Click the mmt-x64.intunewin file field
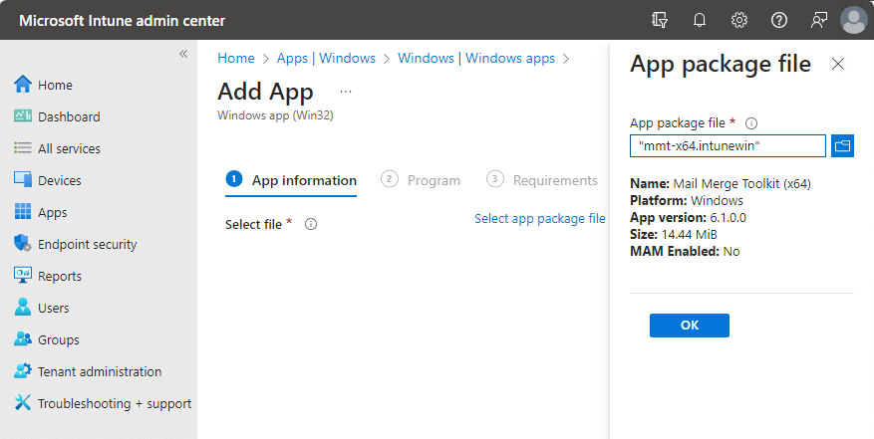 tap(728, 146)
